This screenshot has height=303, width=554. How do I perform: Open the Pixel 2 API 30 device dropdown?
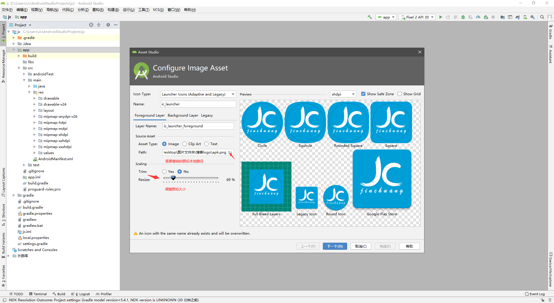coord(417,17)
